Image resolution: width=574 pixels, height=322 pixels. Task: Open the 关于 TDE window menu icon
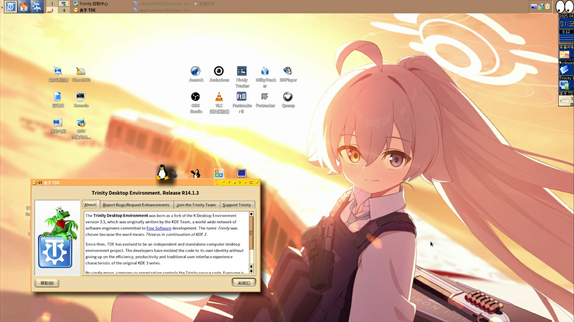[x=34, y=182]
